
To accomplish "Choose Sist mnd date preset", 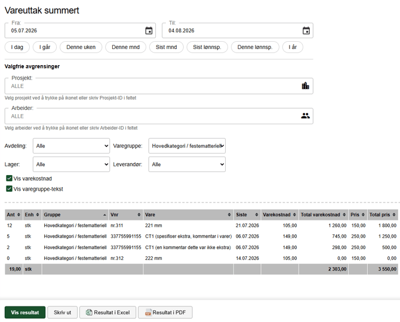I will click(167, 47).
